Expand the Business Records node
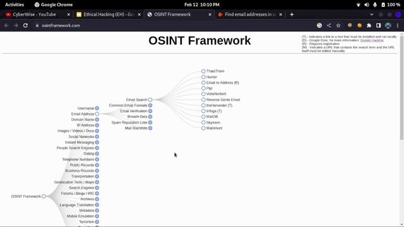The image size is (404, 227). (97, 171)
